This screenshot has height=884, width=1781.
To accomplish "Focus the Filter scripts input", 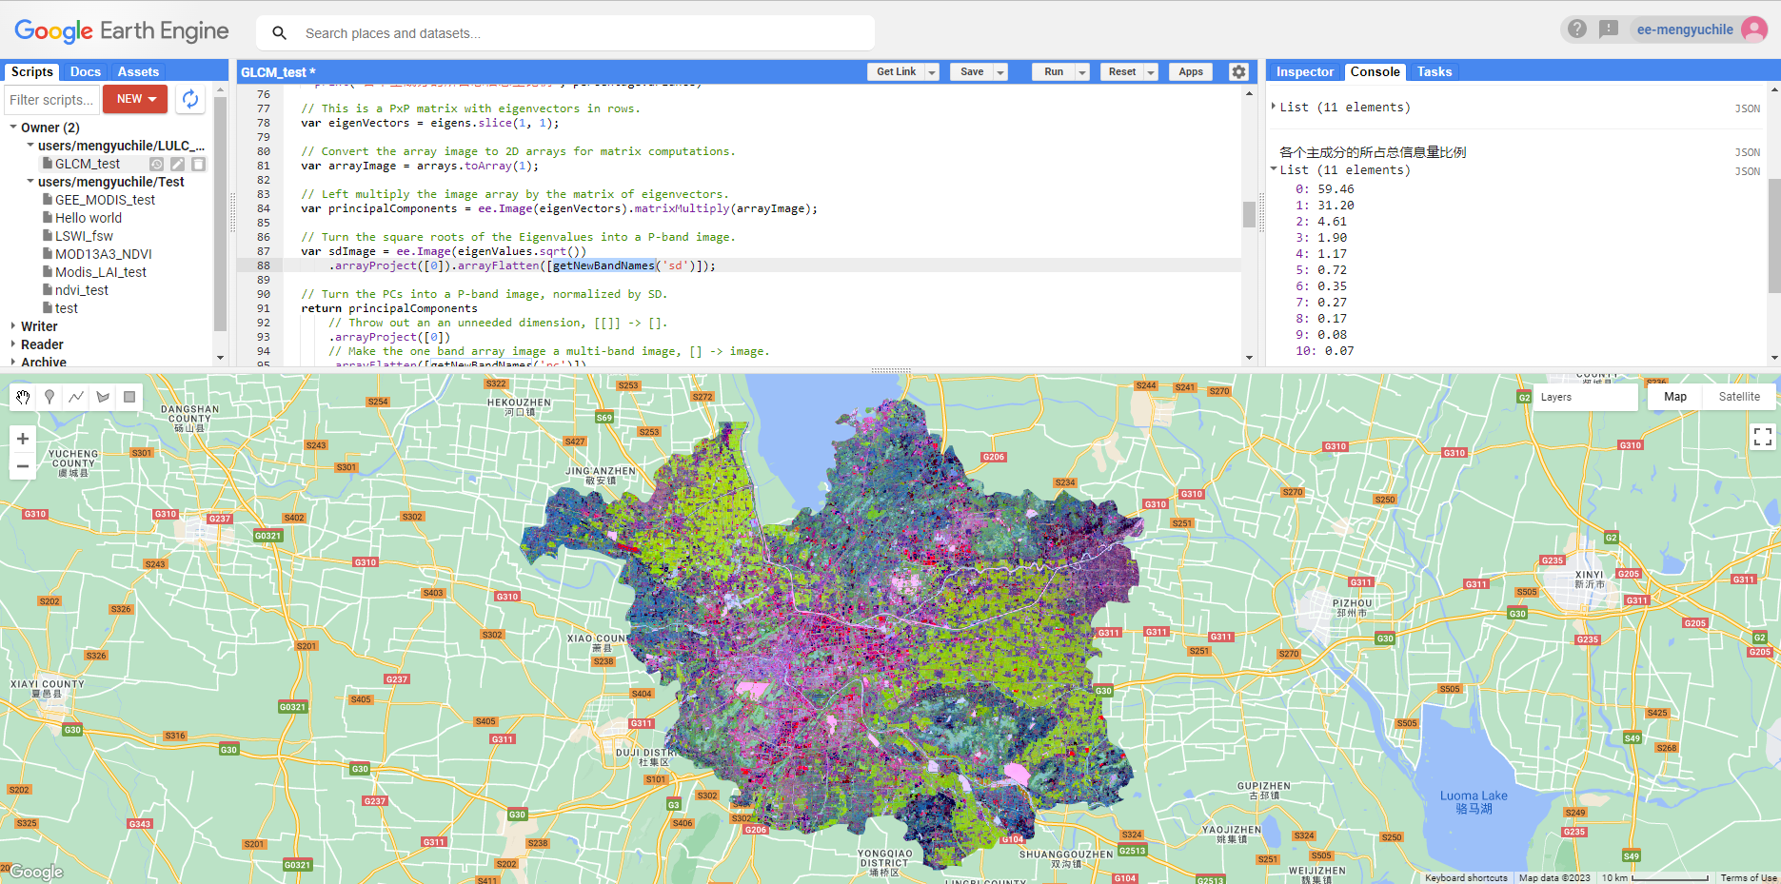I will (x=50, y=99).
